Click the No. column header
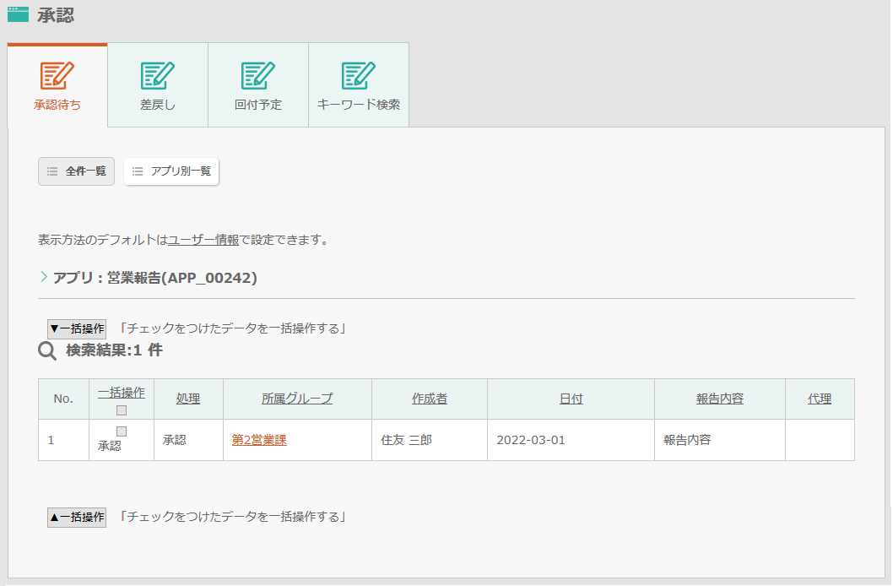893x586 pixels. [63, 399]
